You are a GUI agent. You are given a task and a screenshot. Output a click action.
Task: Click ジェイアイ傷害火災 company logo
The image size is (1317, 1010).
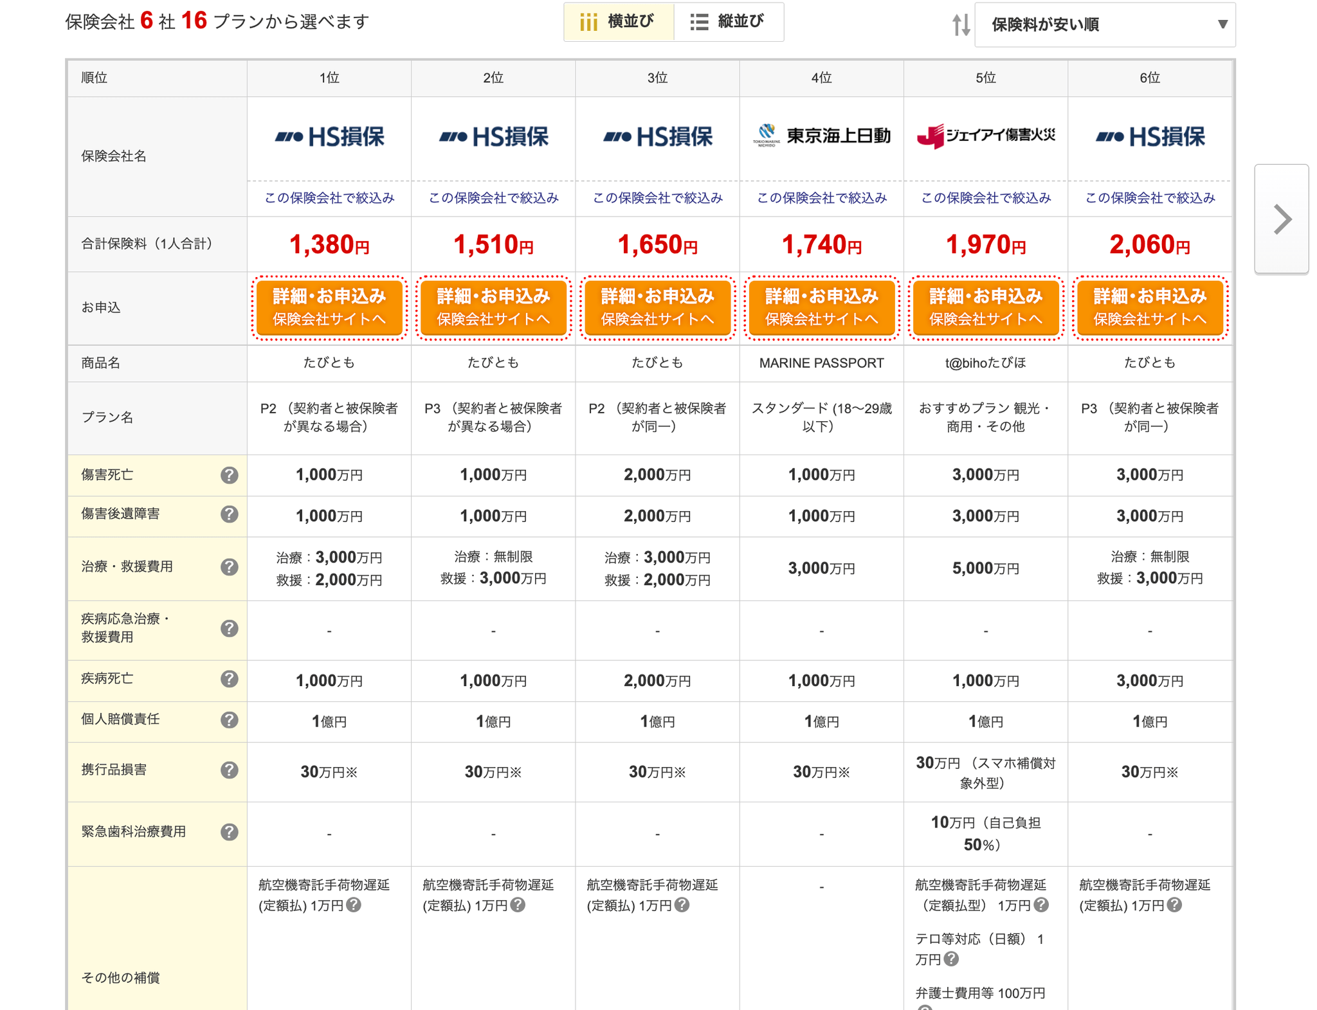point(986,136)
